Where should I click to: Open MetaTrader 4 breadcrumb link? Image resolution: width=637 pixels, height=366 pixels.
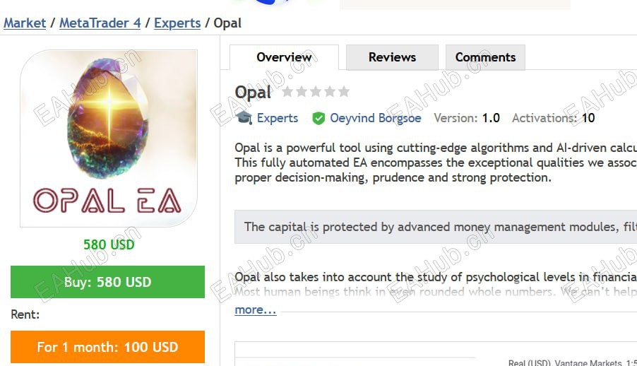click(100, 23)
